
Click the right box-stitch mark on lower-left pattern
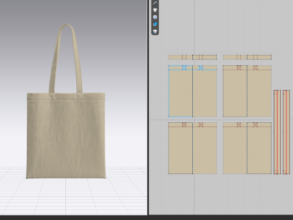pos(201,125)
